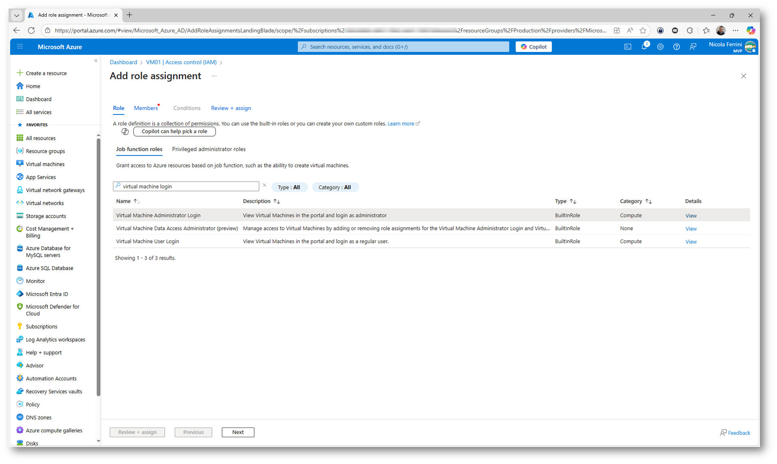This screenshot has height=464, width=777.
Task: Click the Storage accounts sidebar icon
Action: [20, 216]
